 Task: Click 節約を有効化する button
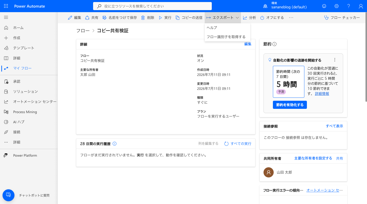pyautogui.click(x=290, y=105)
